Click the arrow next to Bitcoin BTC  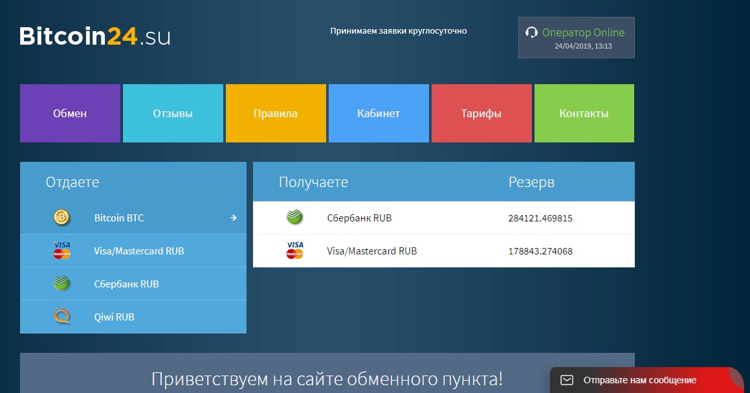click(x=234, y=218)
